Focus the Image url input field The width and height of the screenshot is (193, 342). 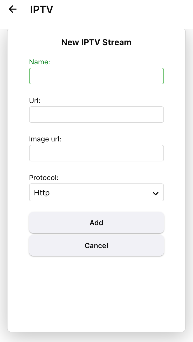96,153
